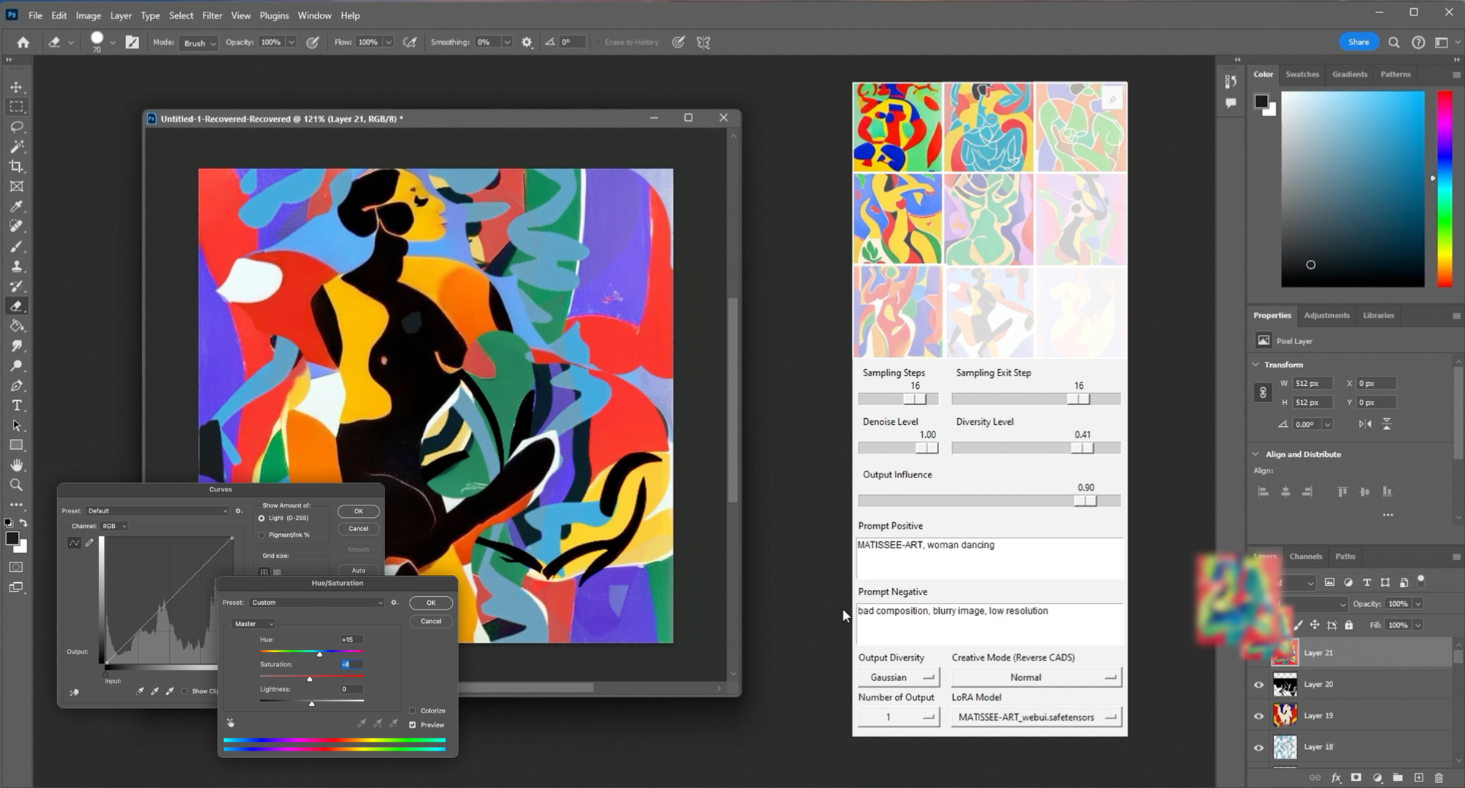Select the Zoom tool in toolbar

tap(16, 485)
